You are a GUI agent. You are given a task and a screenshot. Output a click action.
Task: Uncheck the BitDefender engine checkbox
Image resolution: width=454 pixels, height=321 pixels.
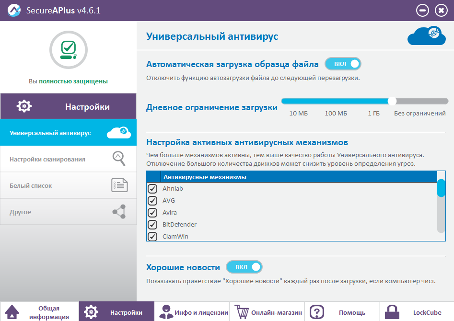[x=152, y=225]
